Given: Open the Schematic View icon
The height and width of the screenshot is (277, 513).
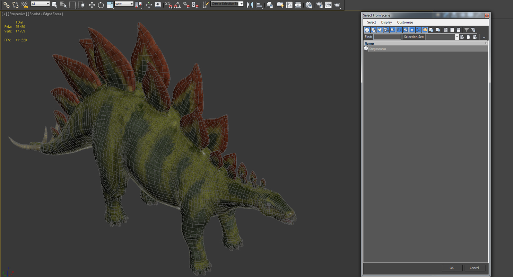Looking at the screenshot, I should (298, 5).
